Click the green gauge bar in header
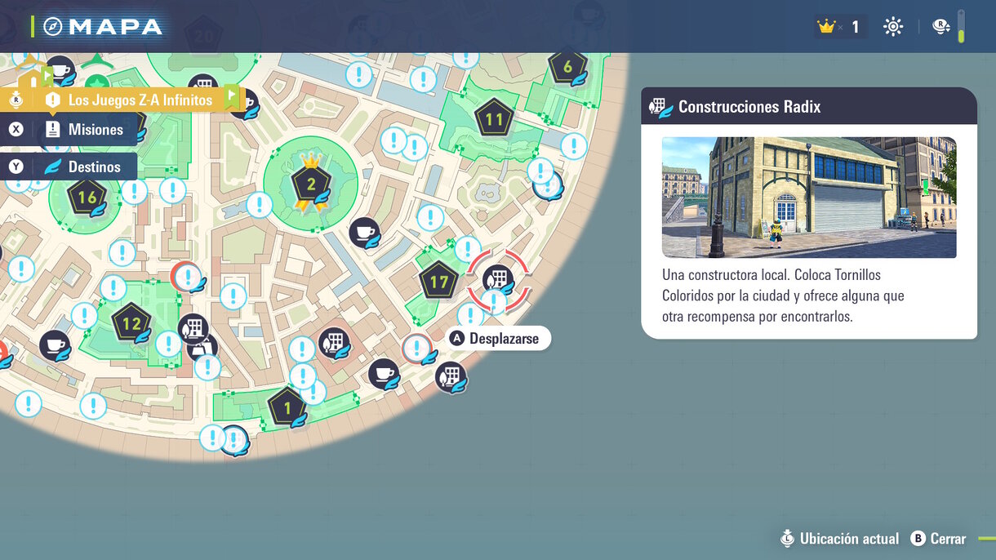996x560 pixels. point(962,27)
